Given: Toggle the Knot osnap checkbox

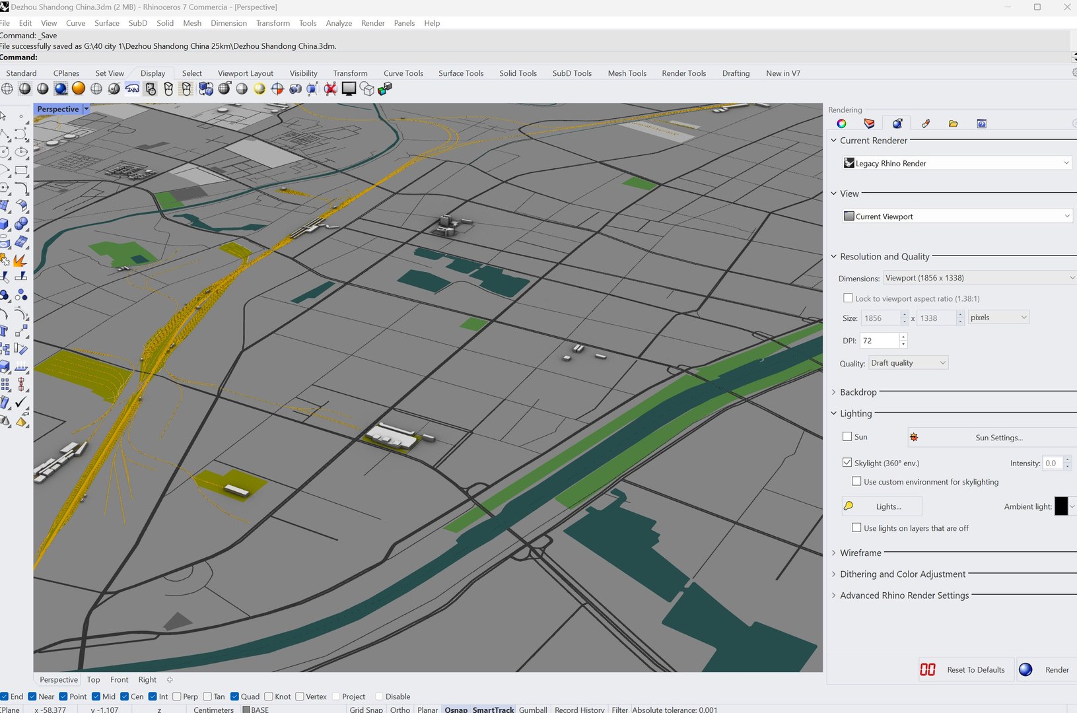Looking at the screenshot, I should 269,696.
